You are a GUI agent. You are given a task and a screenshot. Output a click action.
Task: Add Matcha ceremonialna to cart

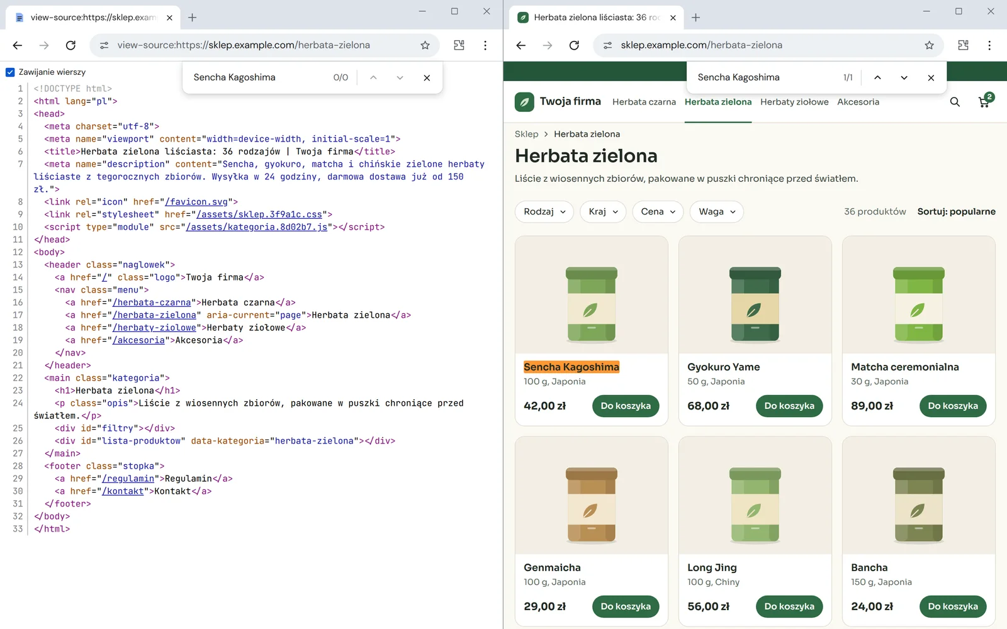953,406
